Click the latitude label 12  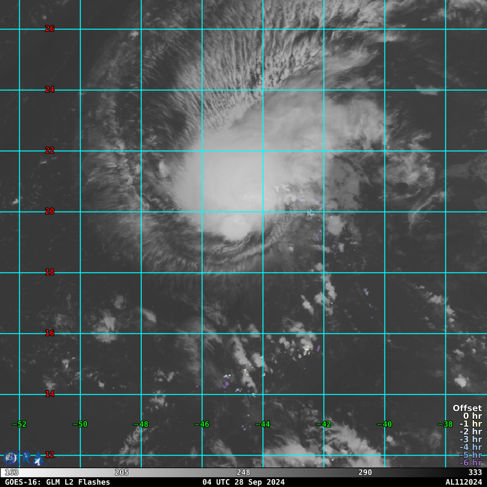(50, 455)
